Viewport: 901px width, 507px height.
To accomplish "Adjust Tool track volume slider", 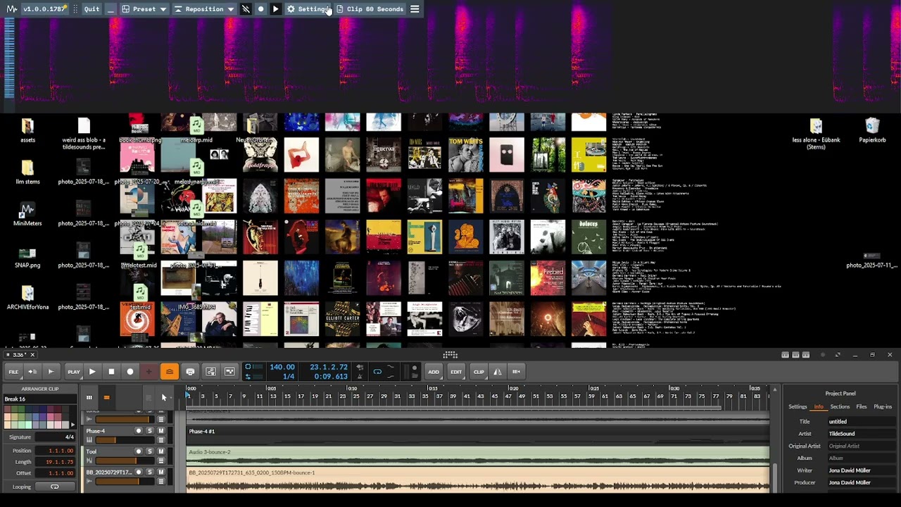I will [124, 461].
